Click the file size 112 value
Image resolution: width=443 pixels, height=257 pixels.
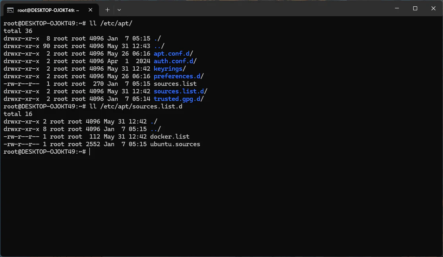[x=95, y=137]
